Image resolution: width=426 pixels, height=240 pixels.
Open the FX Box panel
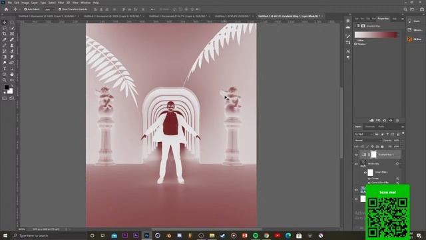tap(414, 39)
